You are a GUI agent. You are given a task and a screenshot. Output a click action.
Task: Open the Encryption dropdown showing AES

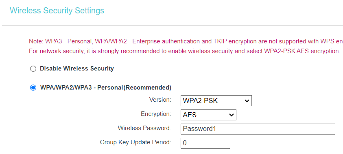coord(208,115)
